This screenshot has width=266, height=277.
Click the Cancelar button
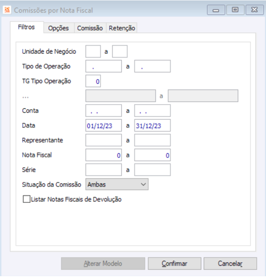pyautogui.click(x=230, y=264)
